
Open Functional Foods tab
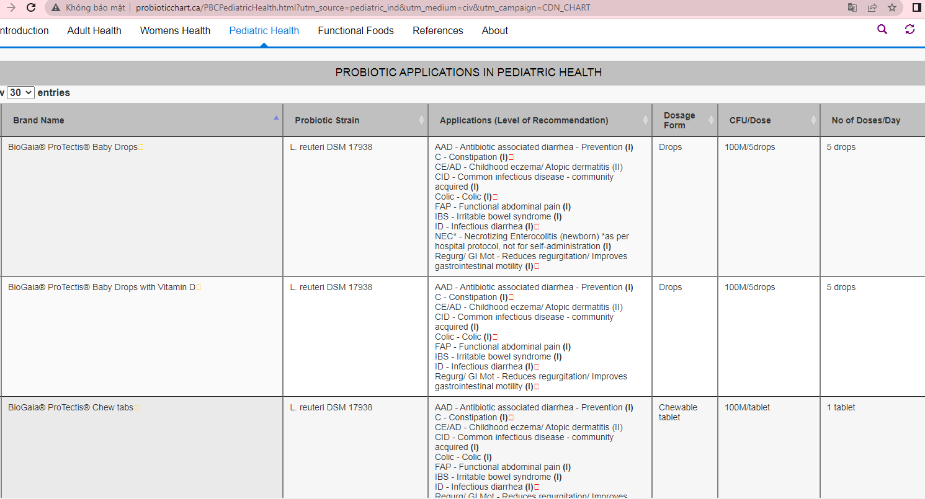356,30
